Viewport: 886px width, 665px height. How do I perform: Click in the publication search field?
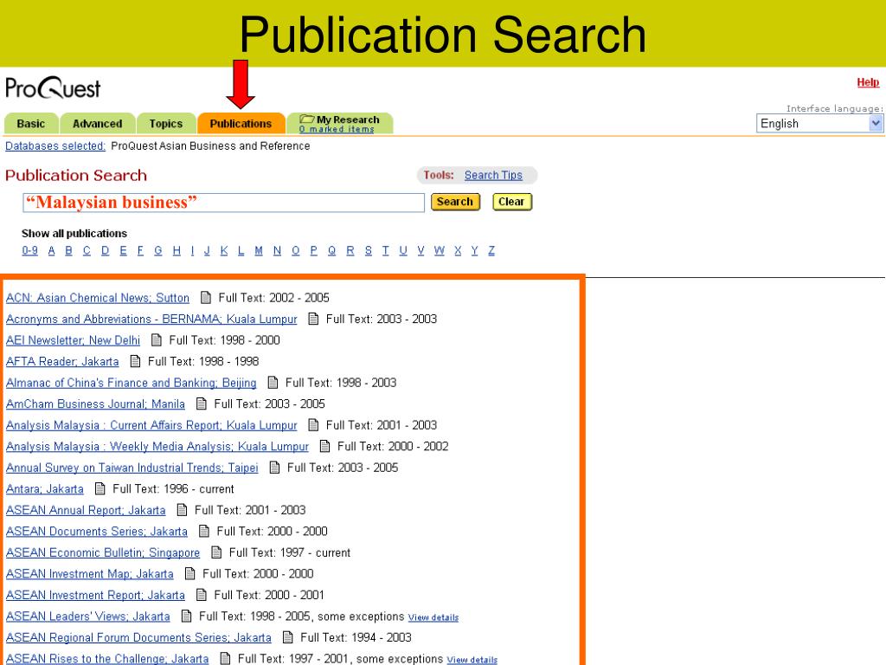pyautogui.click(x=224, y=203)
